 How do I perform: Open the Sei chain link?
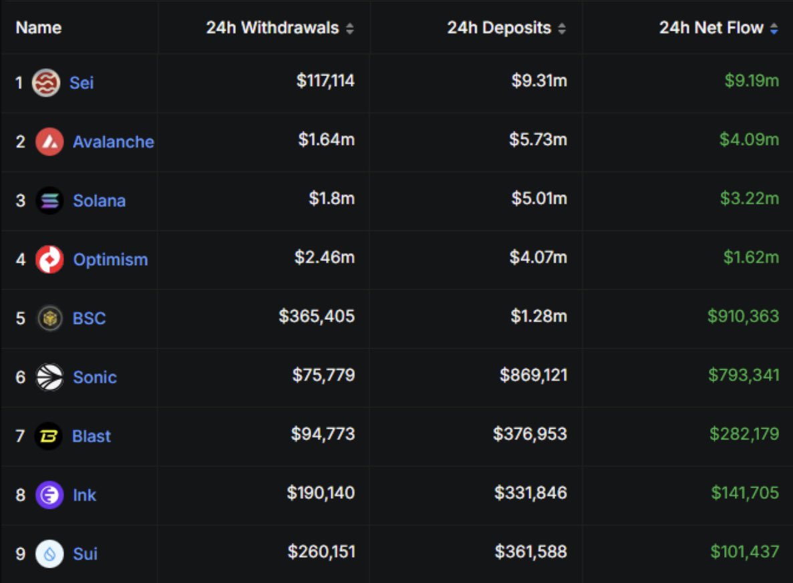82,82
